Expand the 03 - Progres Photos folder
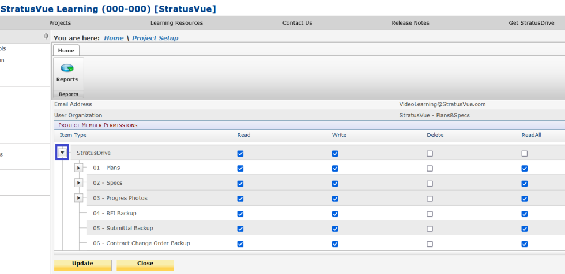Viewport: 565px width, 274px height. click(x=78, y=198)
